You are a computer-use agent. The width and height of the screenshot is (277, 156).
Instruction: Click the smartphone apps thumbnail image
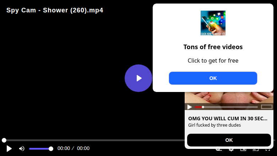coord(213,23)
